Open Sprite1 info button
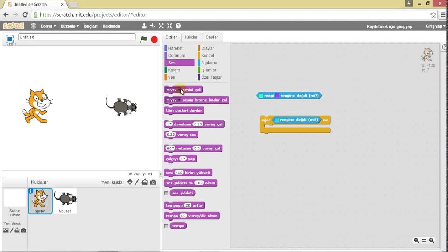This screenshot has height=252, width=448. (x=31, y=191)
